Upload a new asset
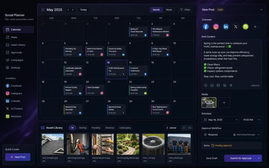Screen dimensions: 269x168 tap(171, 128)
